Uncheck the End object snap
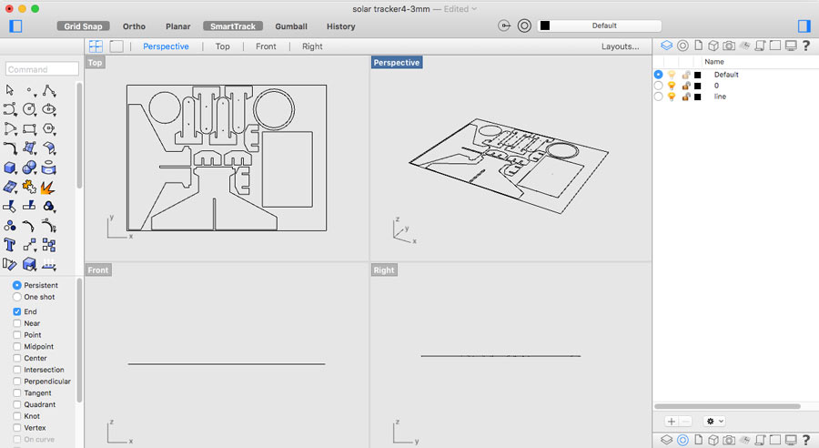The image size is (819, 448). (x=17, y=311)
